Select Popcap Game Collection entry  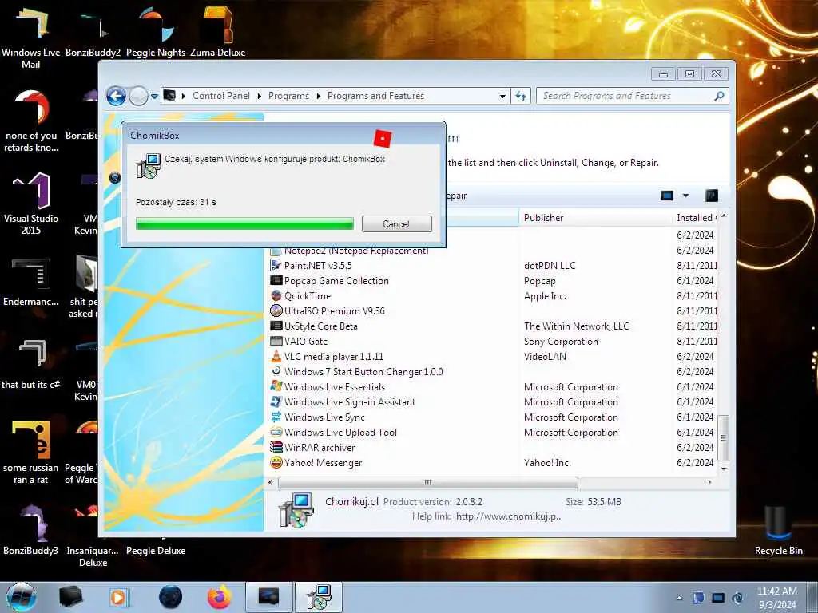click(336, 280)
